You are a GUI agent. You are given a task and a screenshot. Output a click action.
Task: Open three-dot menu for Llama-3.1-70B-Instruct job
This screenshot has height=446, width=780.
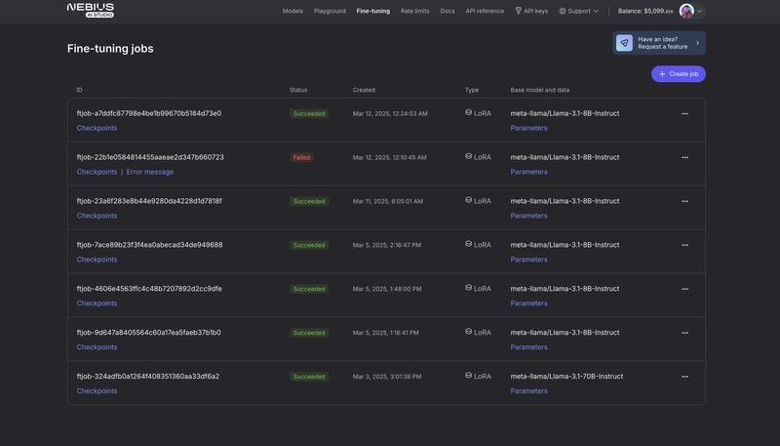click(x=685, y=377)
